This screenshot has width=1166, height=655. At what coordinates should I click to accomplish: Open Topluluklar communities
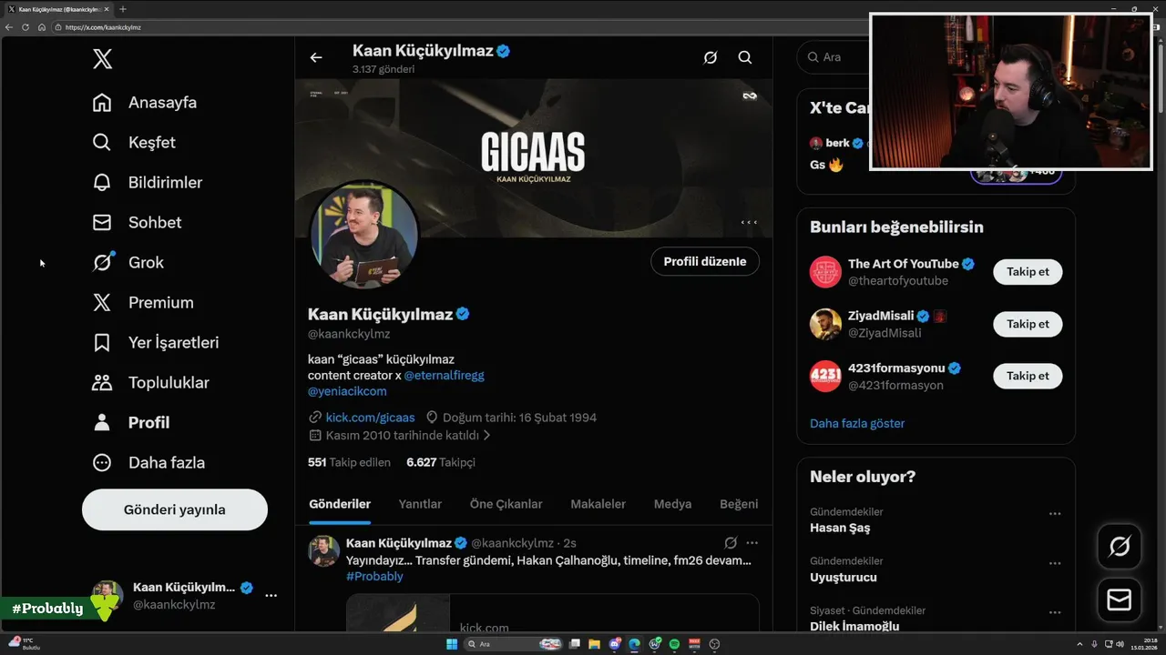[151, 383]
